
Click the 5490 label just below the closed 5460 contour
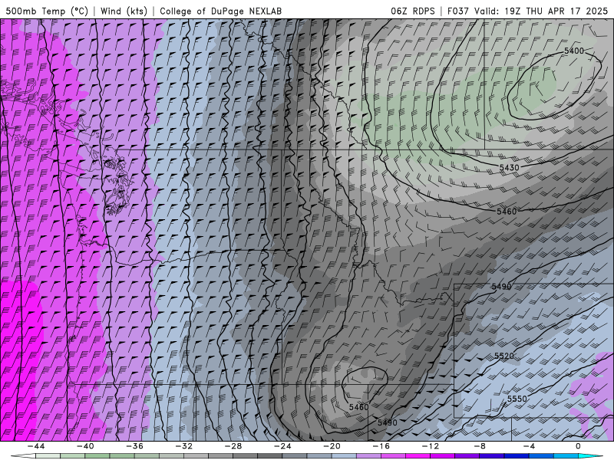point(388,422)
